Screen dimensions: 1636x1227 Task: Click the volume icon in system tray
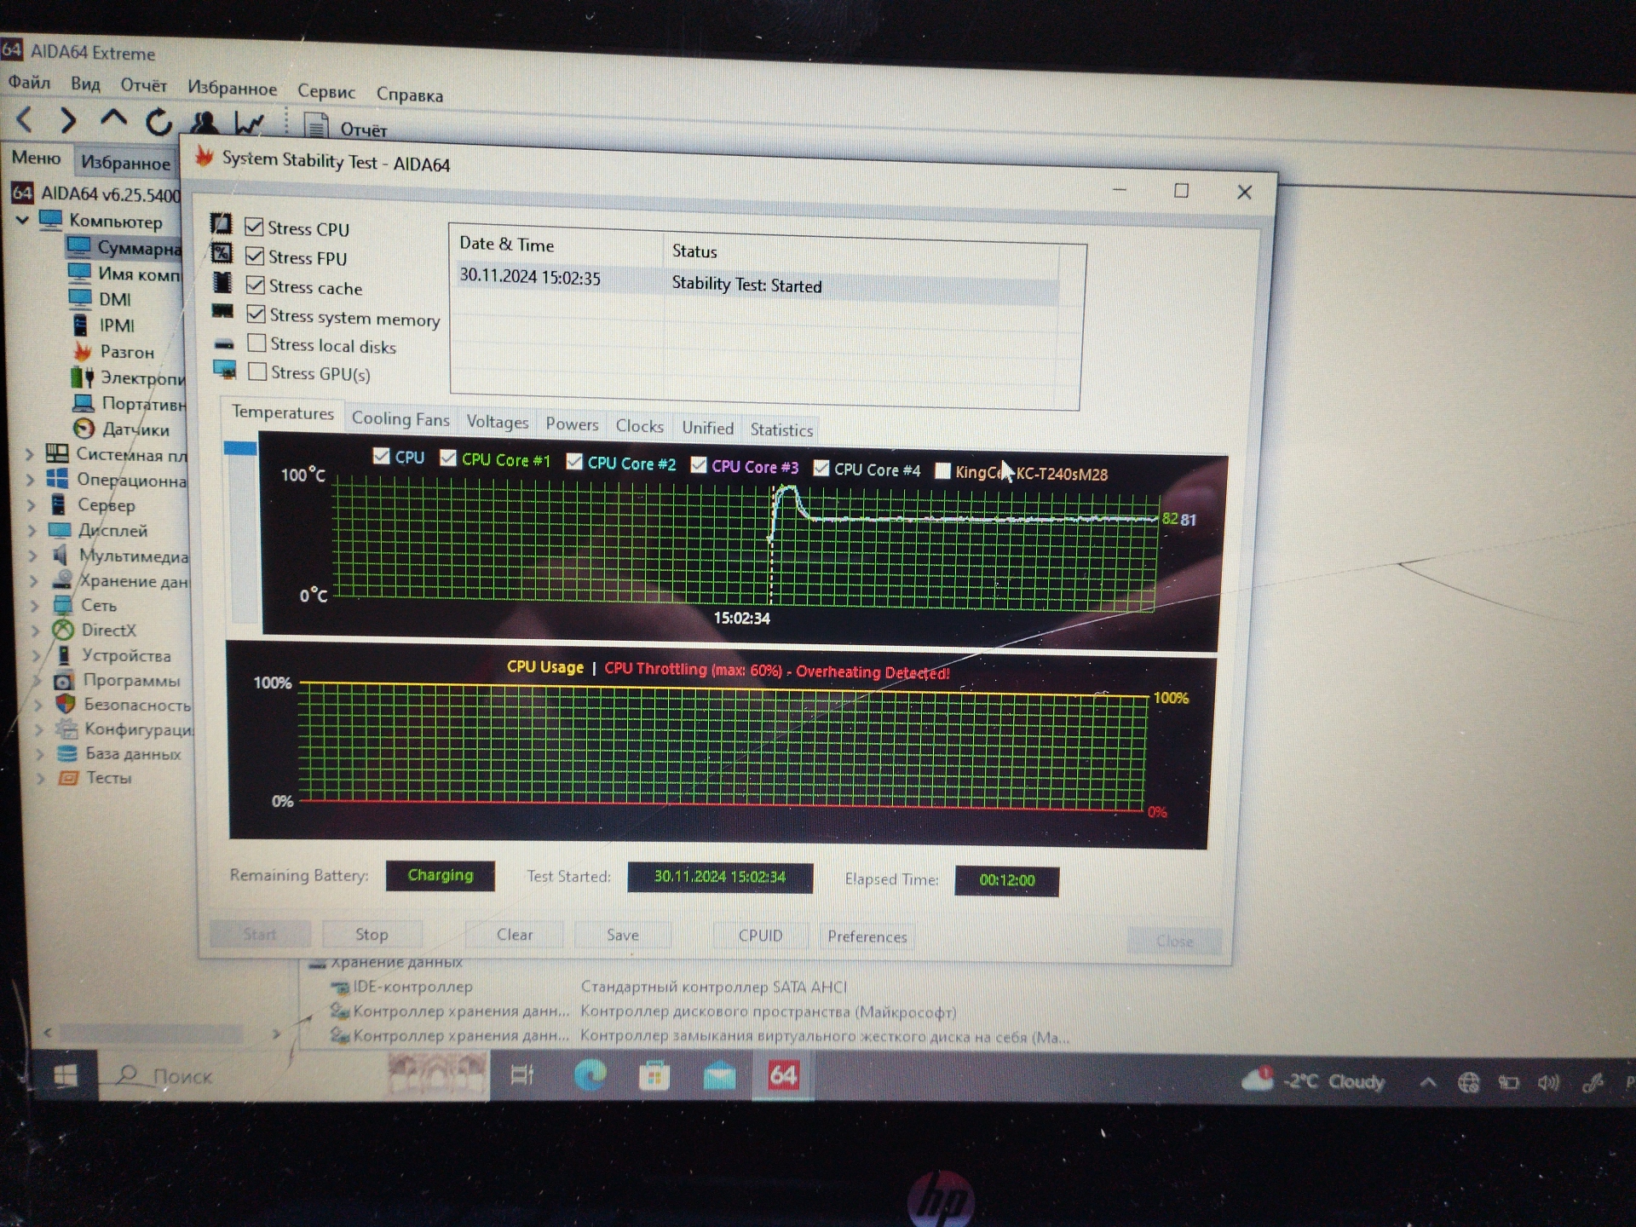click(1547, 1083)
